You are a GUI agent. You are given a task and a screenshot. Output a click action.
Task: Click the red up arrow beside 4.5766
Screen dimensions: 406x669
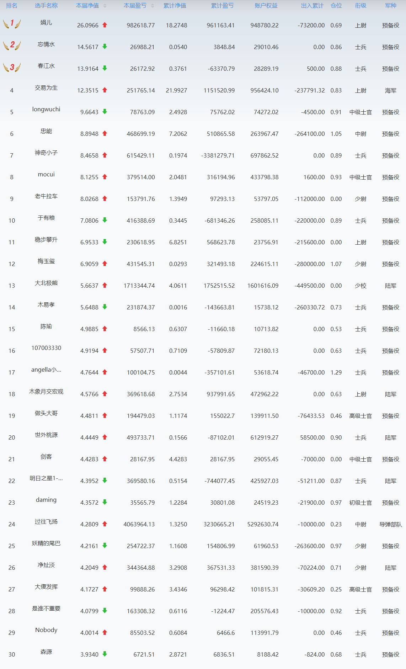(105, 394)
